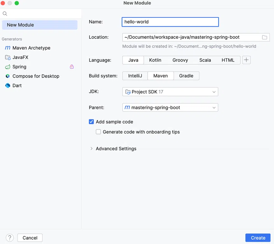The width and height of the screenshot is (274, 244).
Task: Click the Generators section heading
Action: (12, 39)
